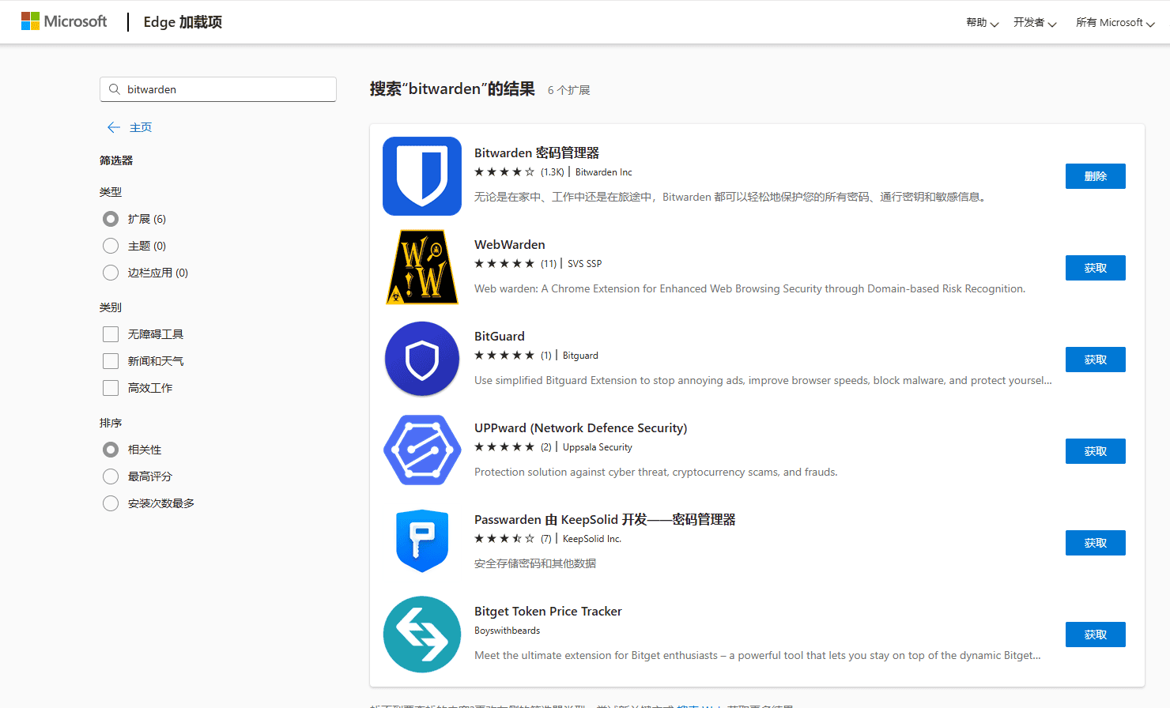Get the Passwarden extension

[1096, 543]
